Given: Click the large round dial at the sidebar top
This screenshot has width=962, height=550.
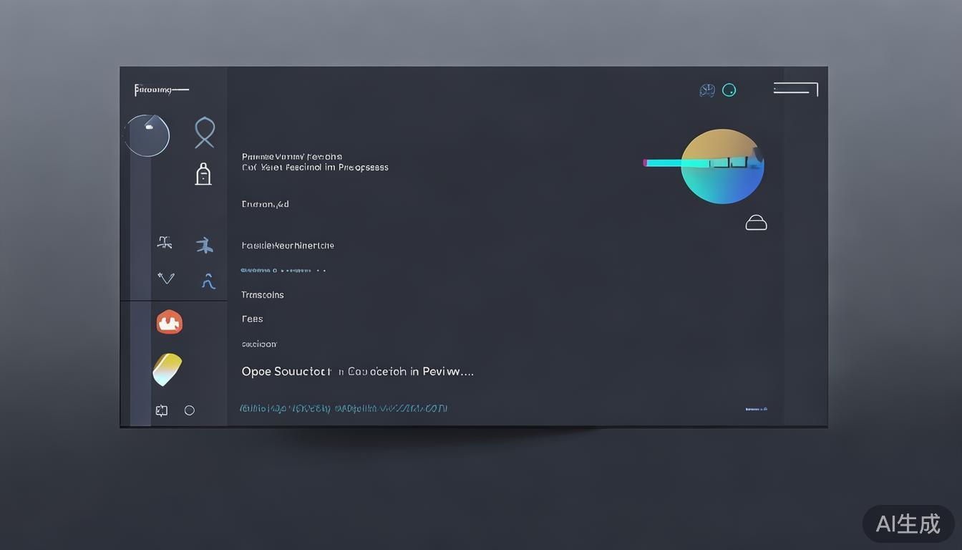Looking at the screenshot, I should point(147,135).
